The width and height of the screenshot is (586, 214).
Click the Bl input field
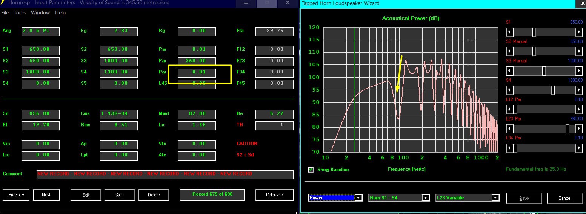40,125
